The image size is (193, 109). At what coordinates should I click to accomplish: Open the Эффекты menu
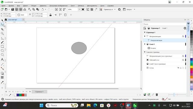[x=43, y=6]
